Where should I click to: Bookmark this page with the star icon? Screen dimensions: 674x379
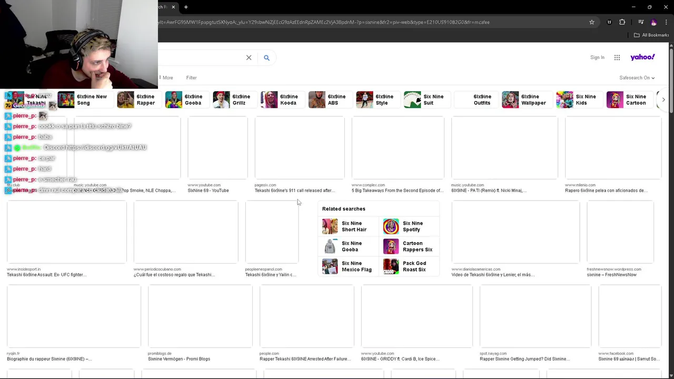(592, 22)
